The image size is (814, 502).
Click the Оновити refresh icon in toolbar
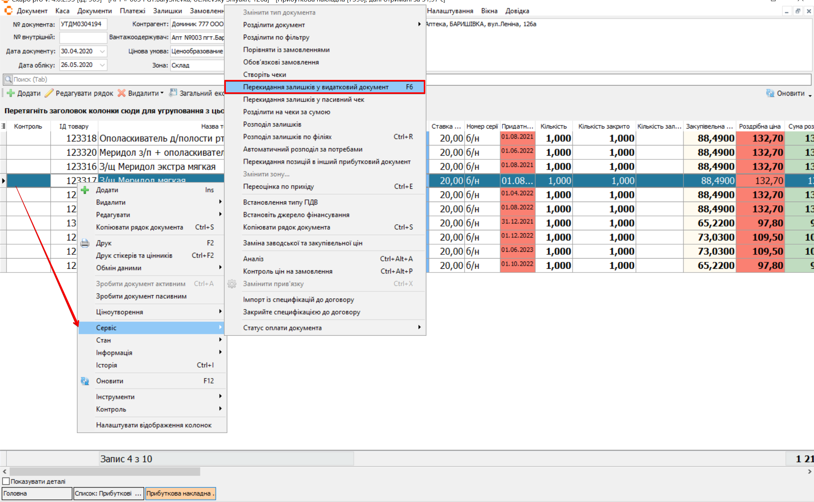coord(770,93)
